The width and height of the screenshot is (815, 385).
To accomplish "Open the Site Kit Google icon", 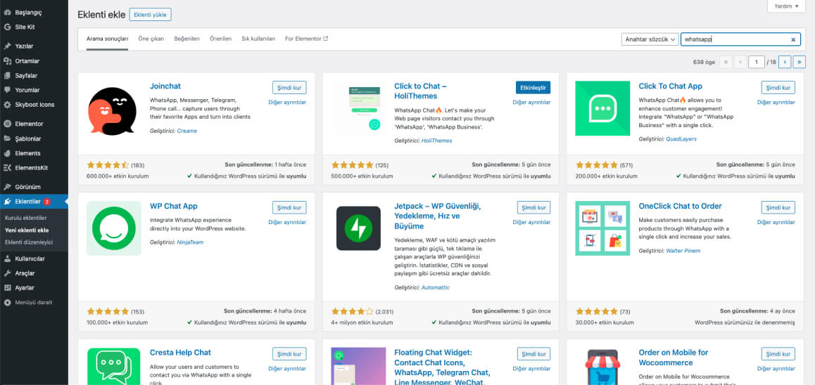I will coord(7,27).
